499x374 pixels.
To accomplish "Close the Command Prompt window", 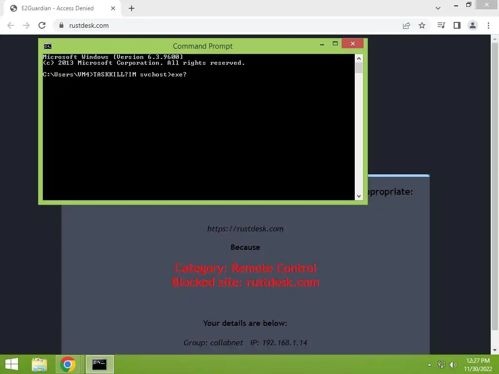I will (353, 43).
